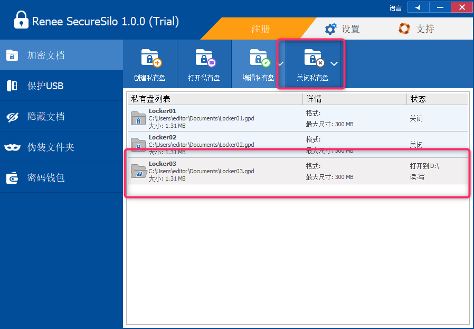Click the settings gear icon
The height and width of the screenshot is (329, 474).
(x=330, y=29)
